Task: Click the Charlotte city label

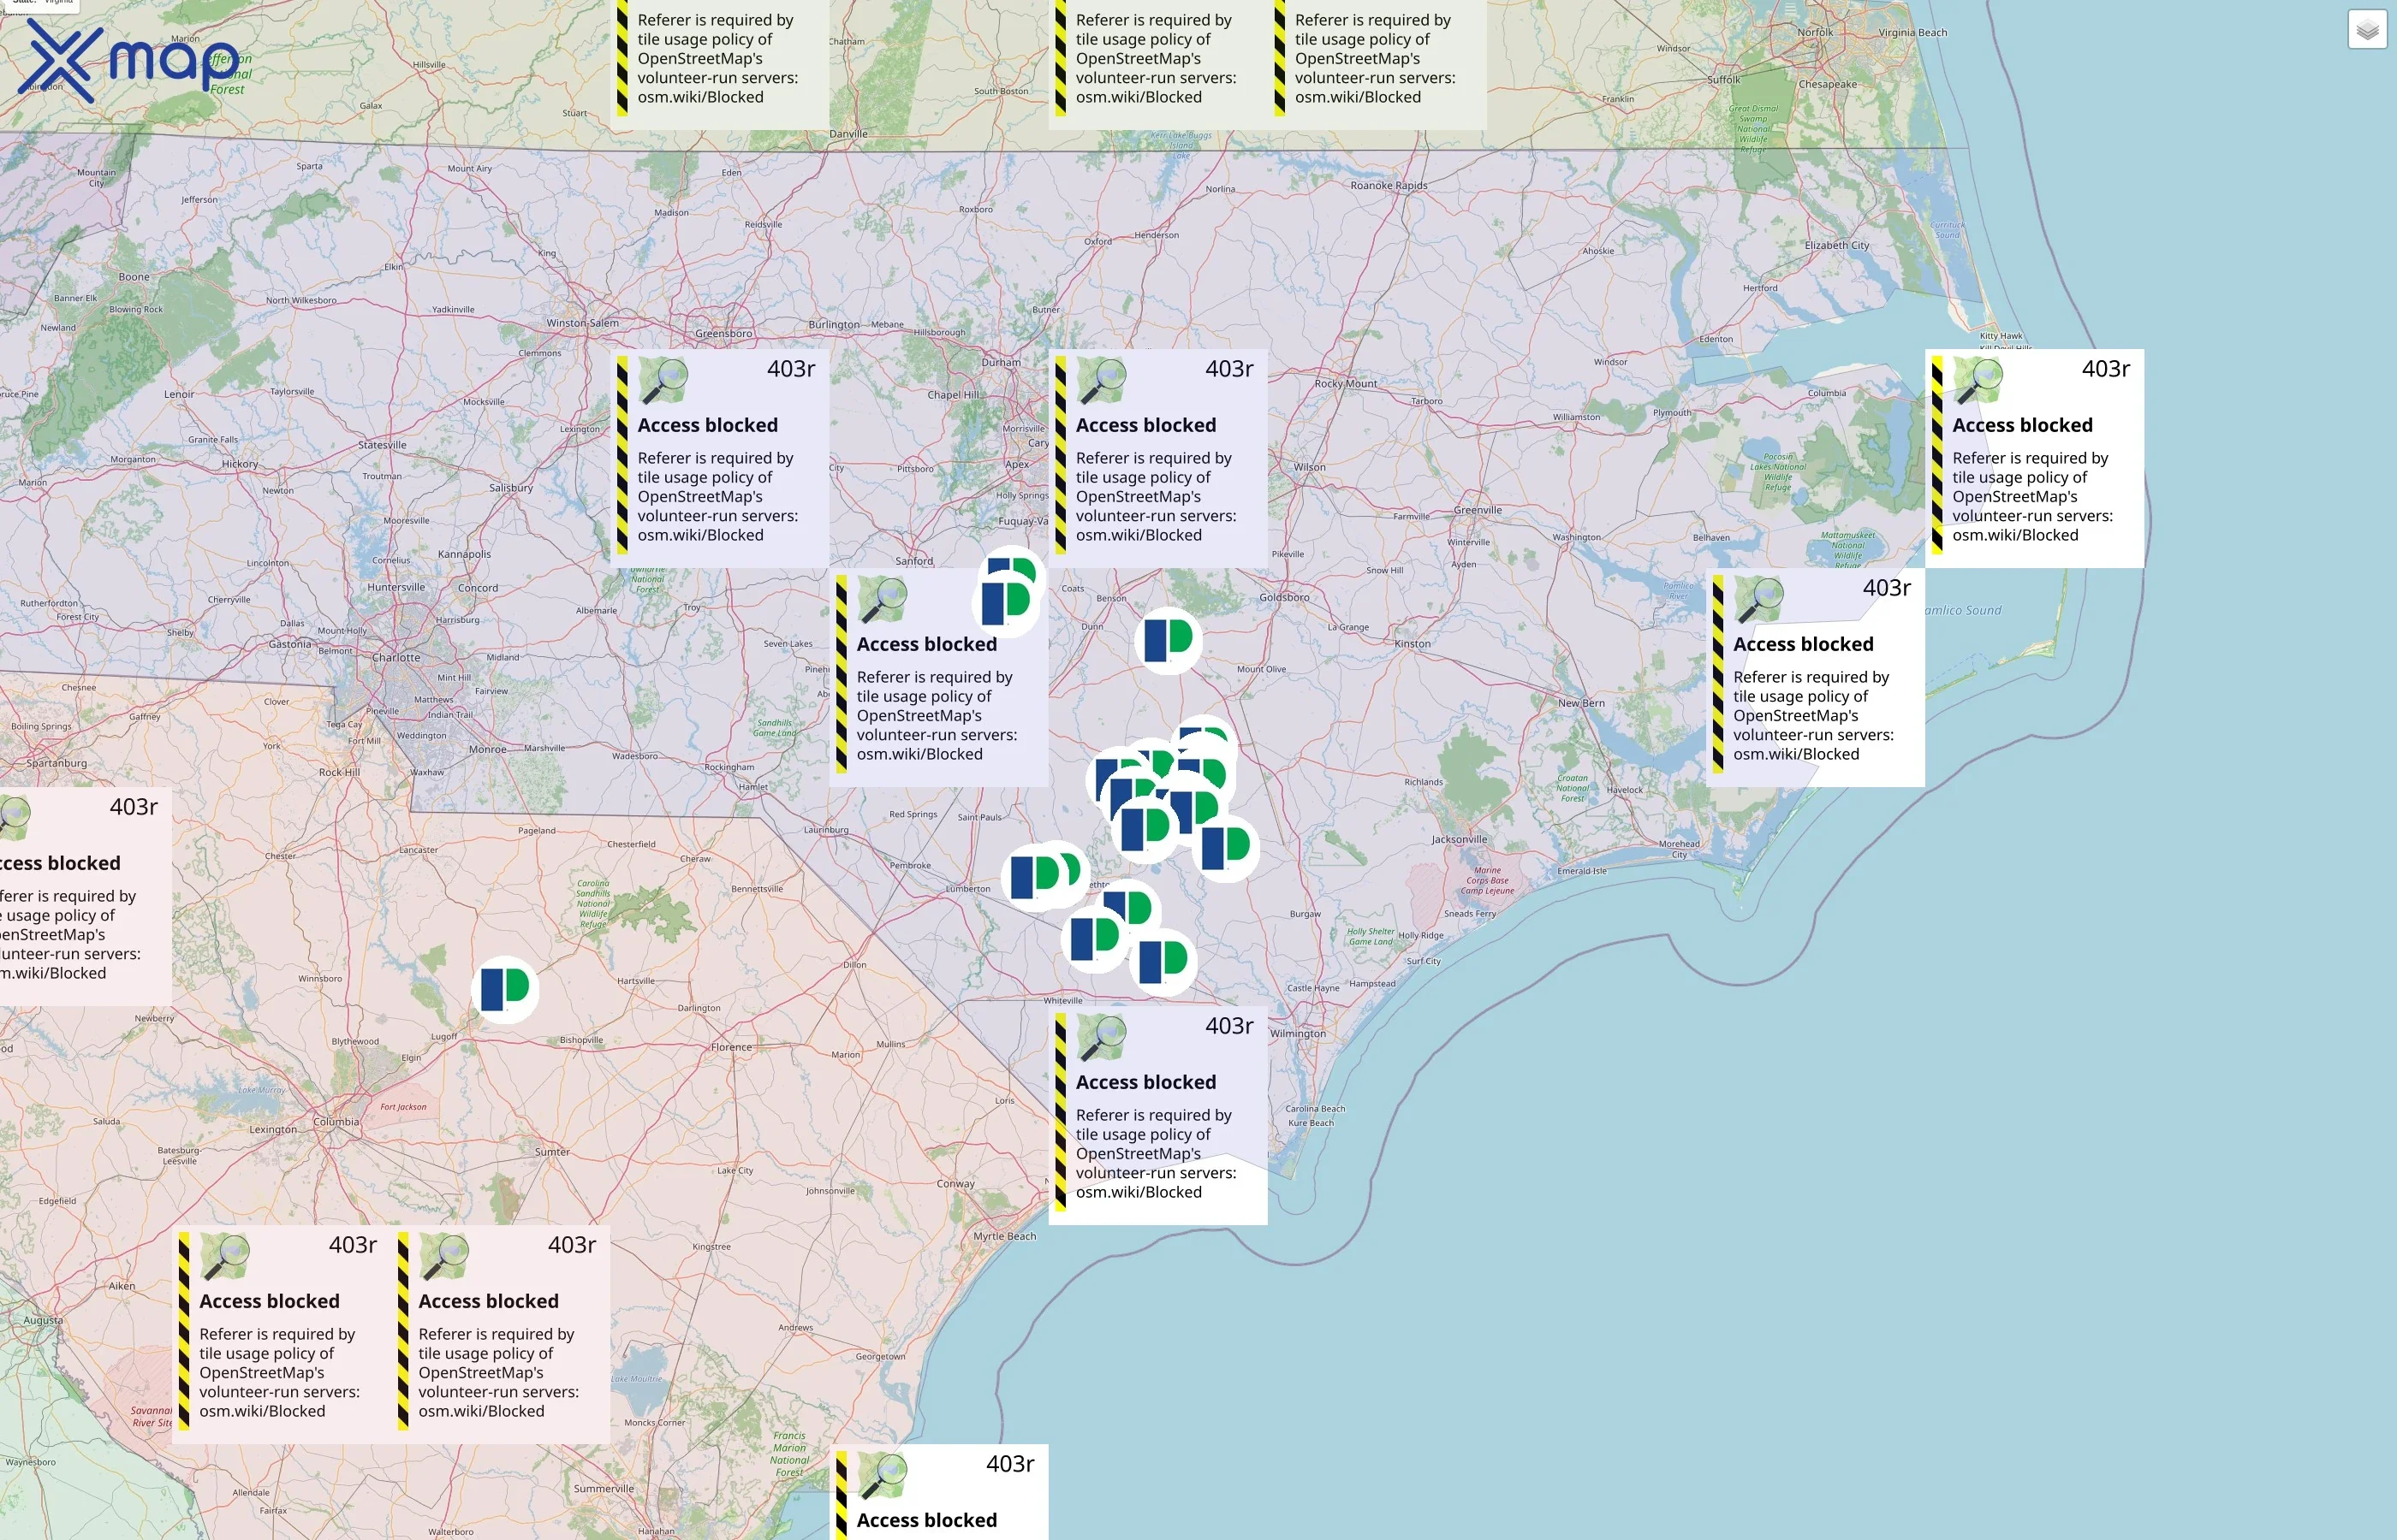Action: (x=396, y=658)
